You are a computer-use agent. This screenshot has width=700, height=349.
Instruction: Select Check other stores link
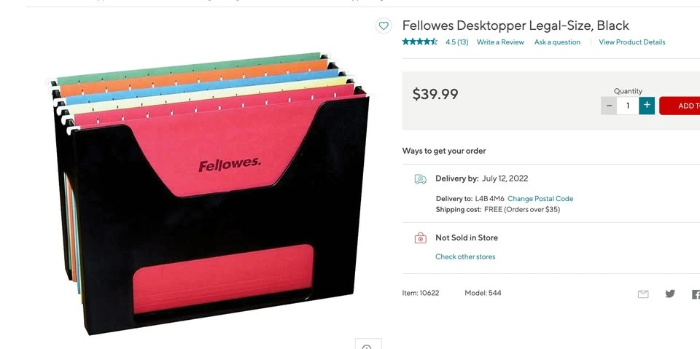[465, 257]
